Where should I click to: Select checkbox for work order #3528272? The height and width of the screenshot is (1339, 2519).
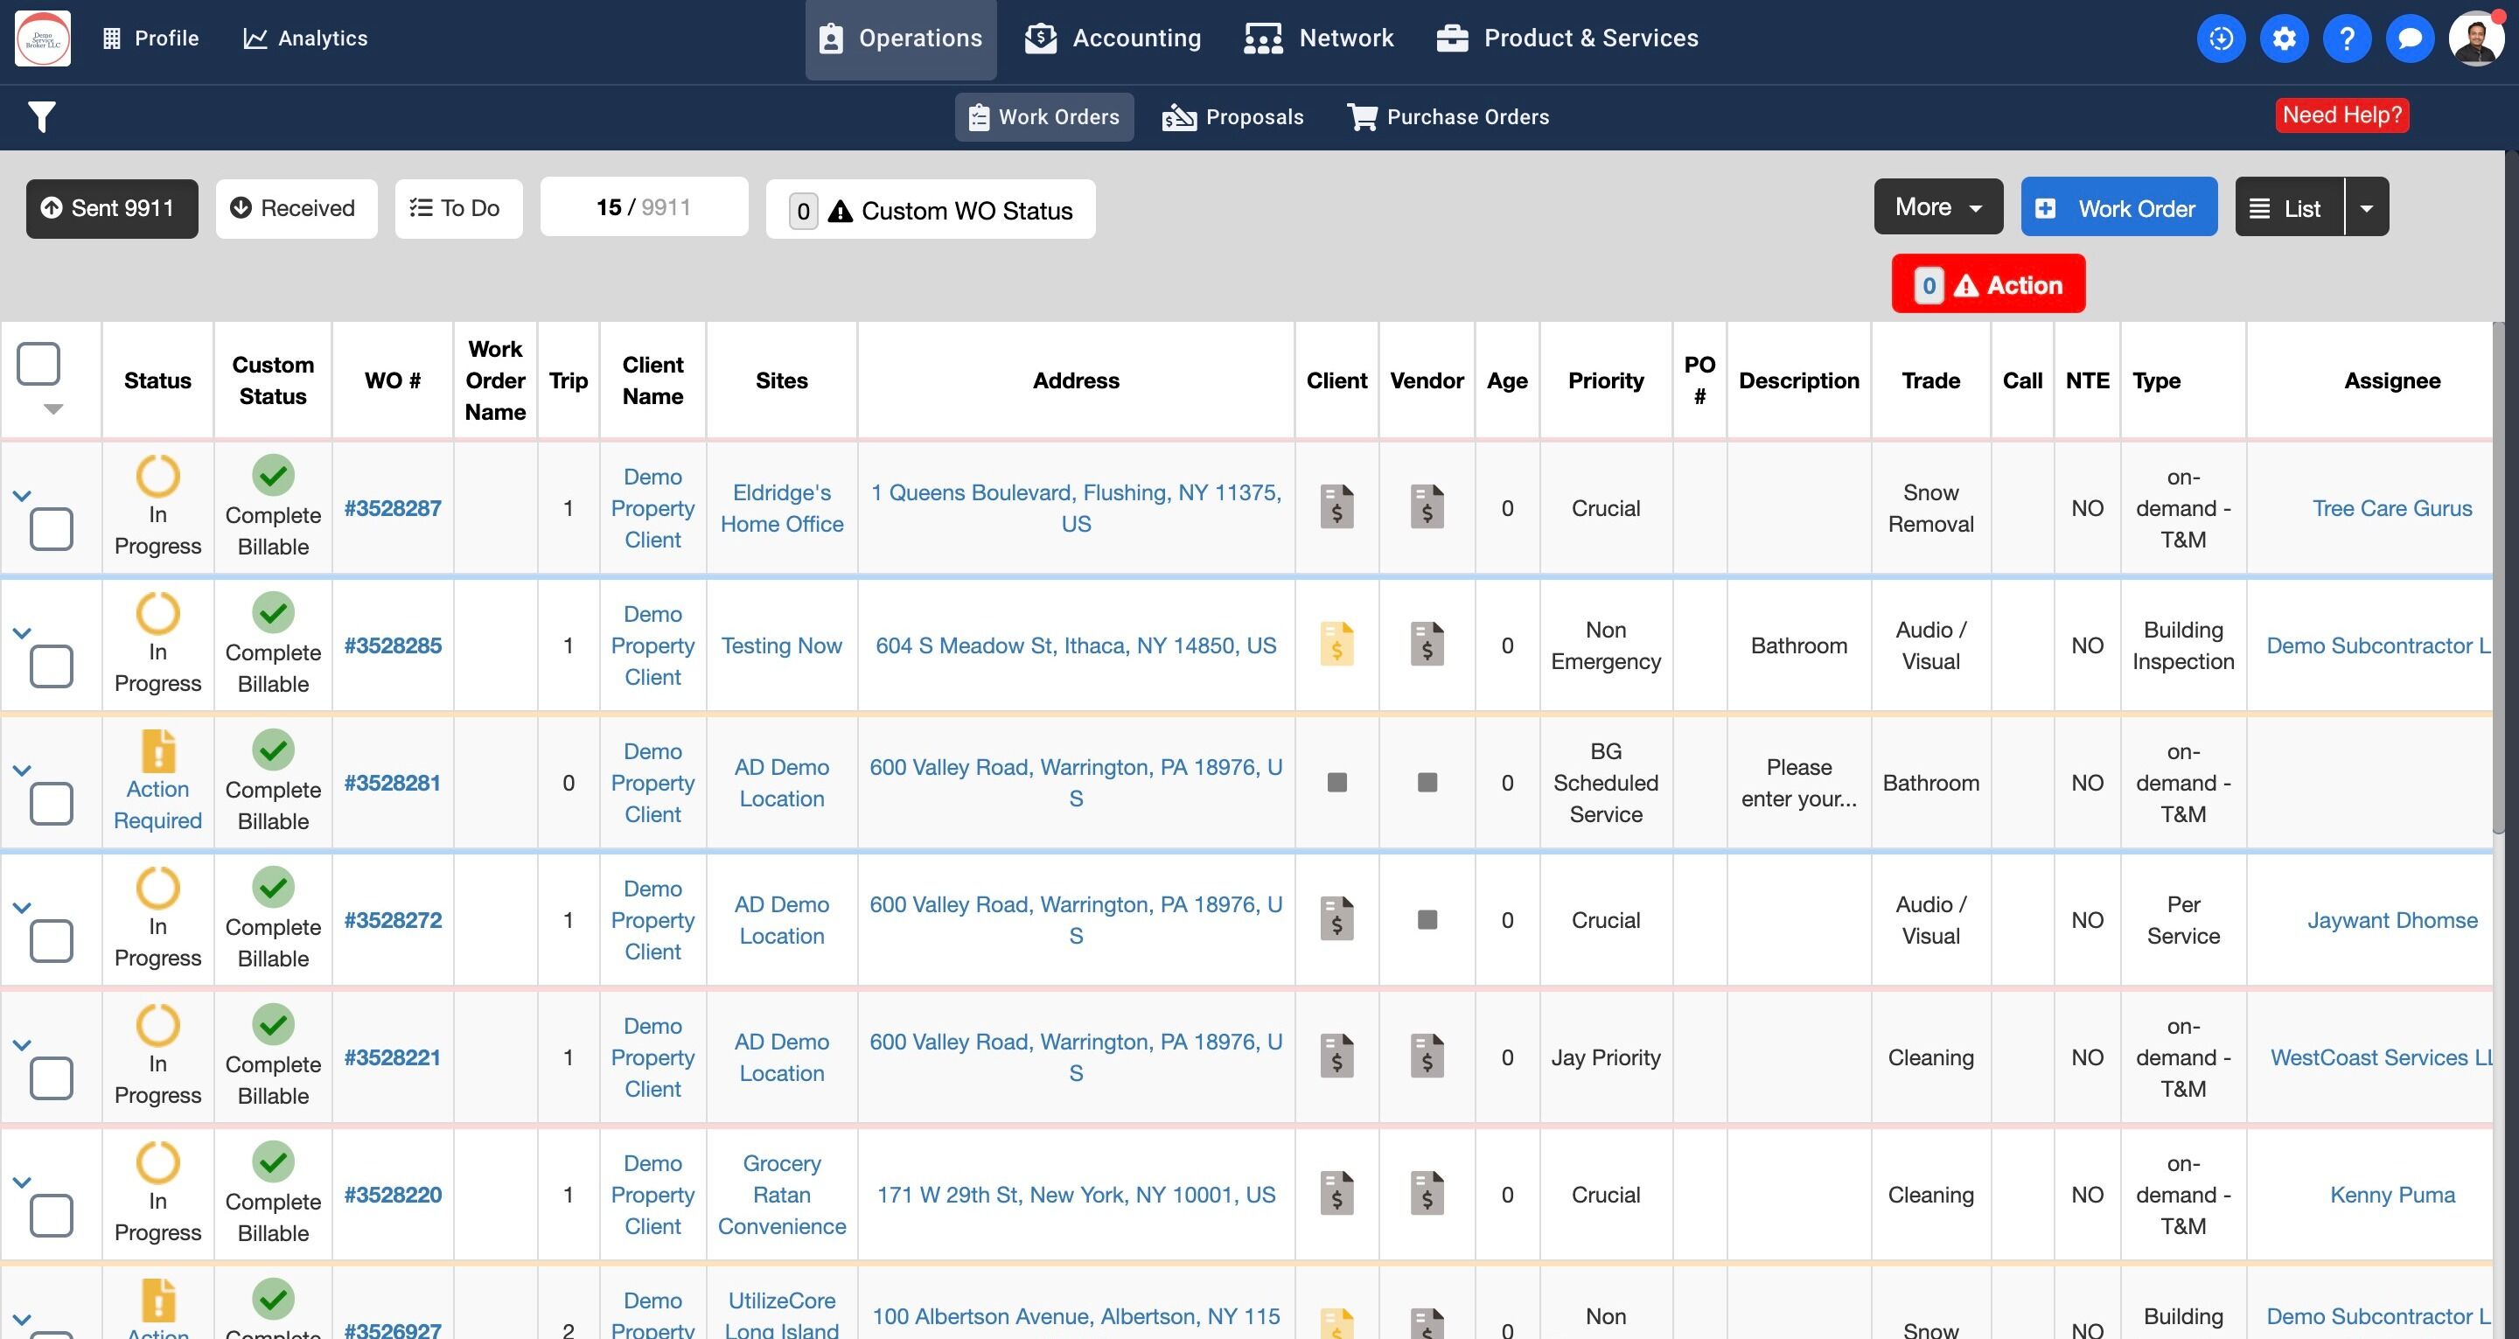coord(51,941)
